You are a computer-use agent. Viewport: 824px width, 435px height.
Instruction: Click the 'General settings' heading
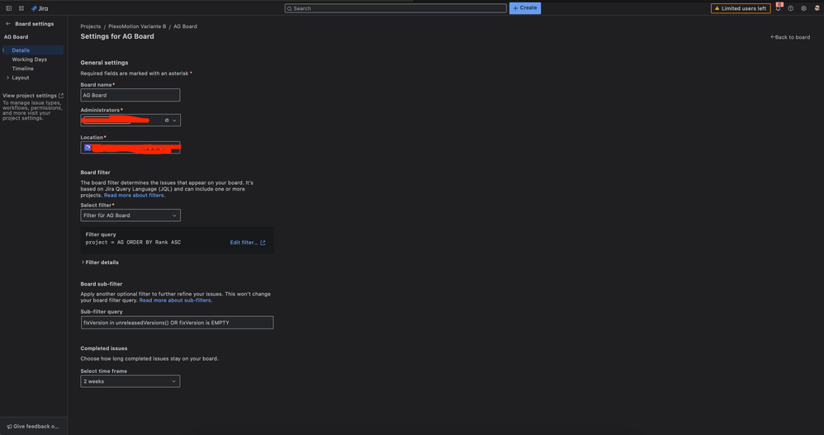click(104, 63)
